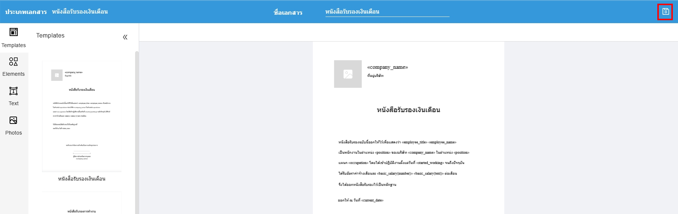Viewport: 678px width, 214px height.
Task: Click the ประเภทเอกสาร label in the header
Action: tap(26, 12)
